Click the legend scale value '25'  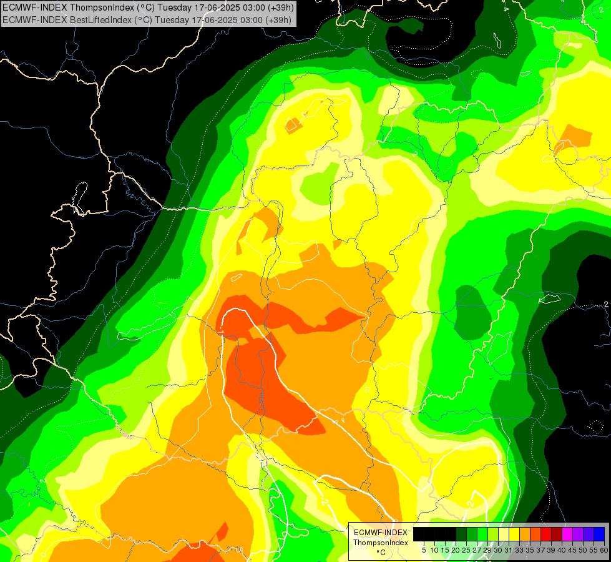pyautogui.click(x=466, y=550)
